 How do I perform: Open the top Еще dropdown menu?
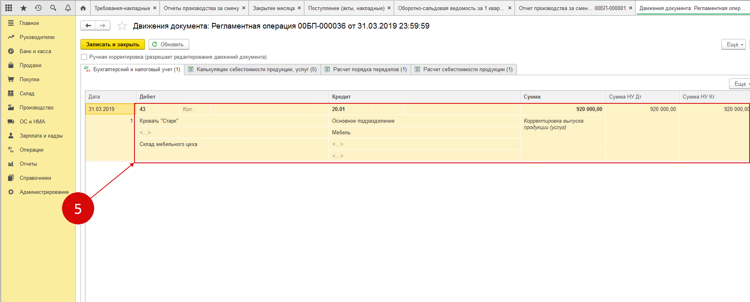pos(733,44)
